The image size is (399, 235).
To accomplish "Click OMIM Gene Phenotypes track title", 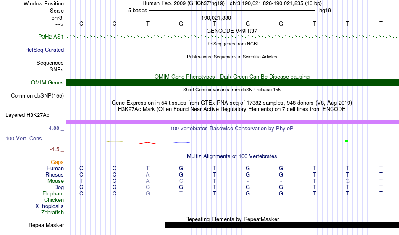I will [232, 77].
